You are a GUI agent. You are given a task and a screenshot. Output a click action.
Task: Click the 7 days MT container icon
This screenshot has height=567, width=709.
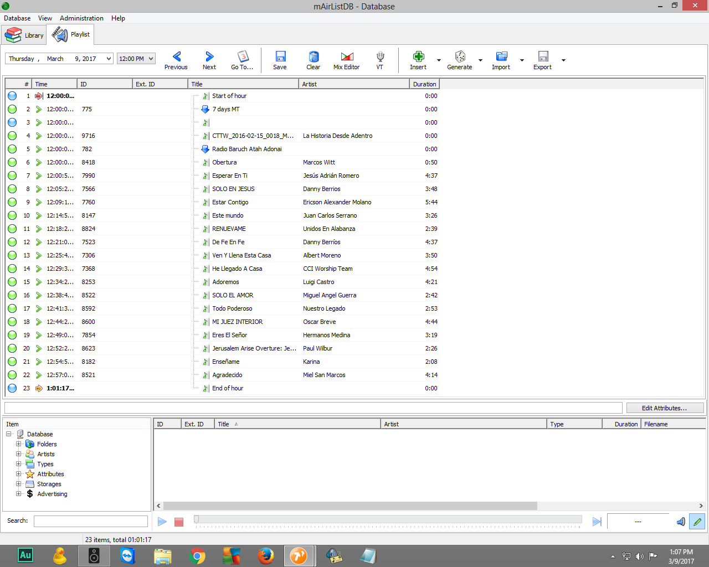tap(205, 109)
